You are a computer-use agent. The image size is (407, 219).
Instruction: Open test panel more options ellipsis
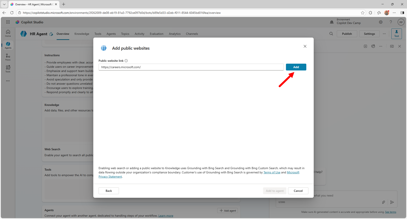[381, 46]
